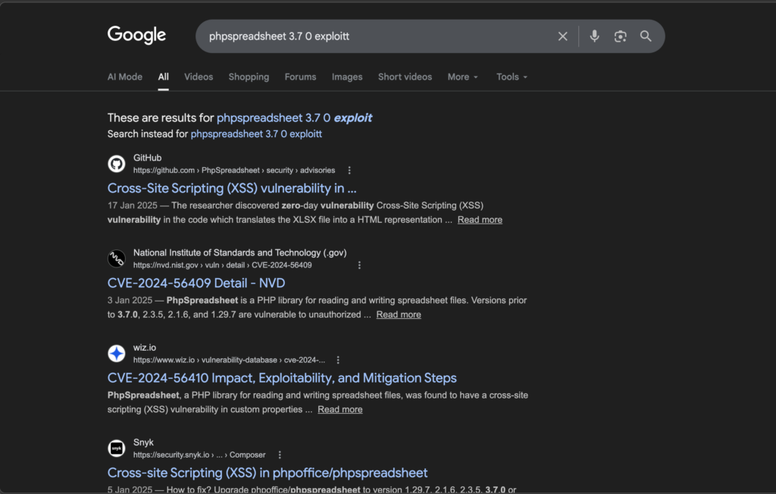This screenshot has width=776, height=494.
Task: Open Cross-Site Scripting GitHub advisory link
Action: (232, 188)
